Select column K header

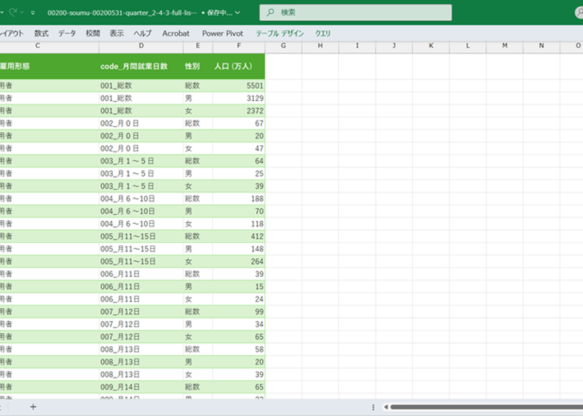tap(431, 45)
